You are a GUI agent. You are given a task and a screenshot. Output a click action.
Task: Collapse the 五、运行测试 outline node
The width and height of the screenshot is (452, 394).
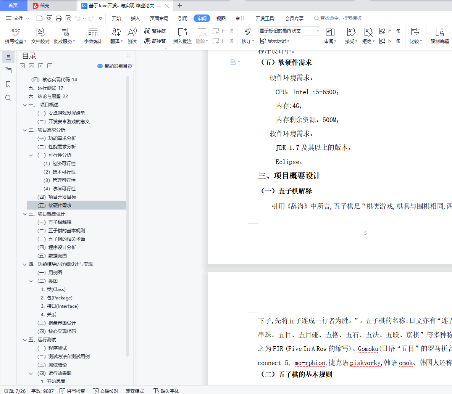pyautogui.click(x=25, y=340)
